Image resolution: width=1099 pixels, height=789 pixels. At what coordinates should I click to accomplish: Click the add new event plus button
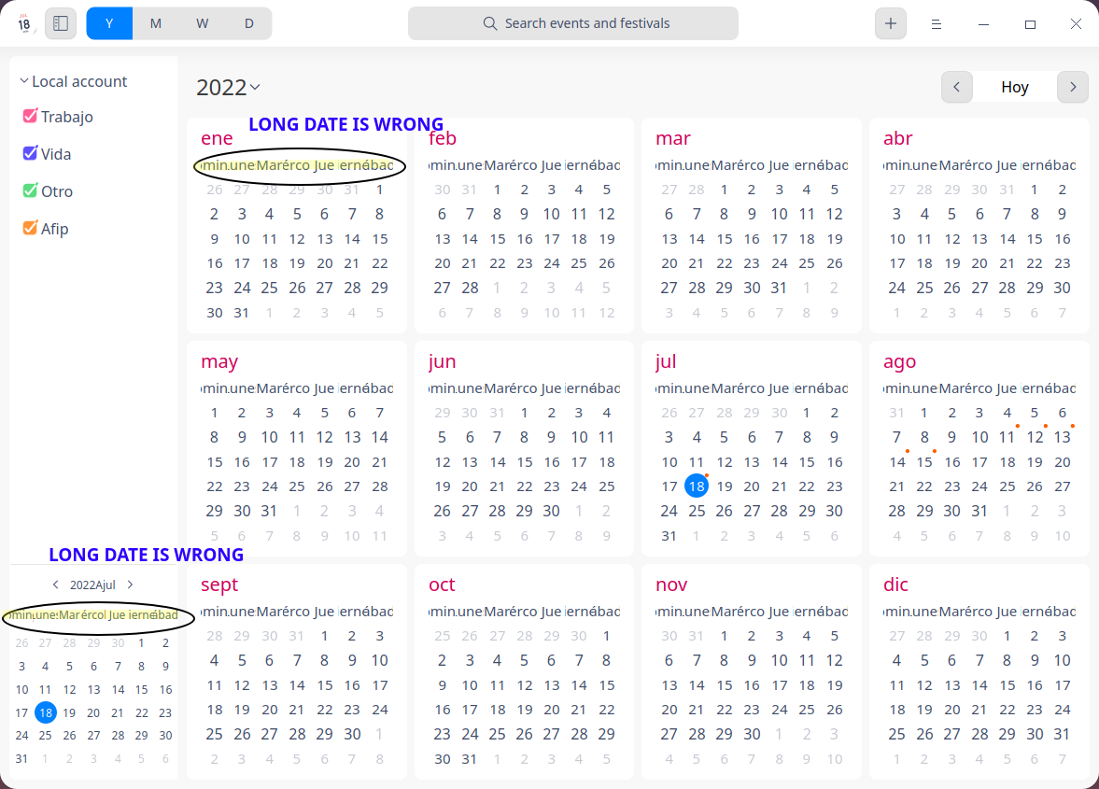[890, 23]
